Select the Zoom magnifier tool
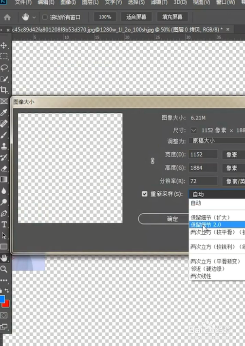 [x=4, y=269]
